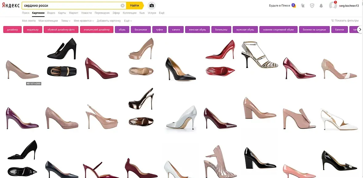Expand the Мне нравится dropdown
The image size is (363, 178).
pos(84,21)
